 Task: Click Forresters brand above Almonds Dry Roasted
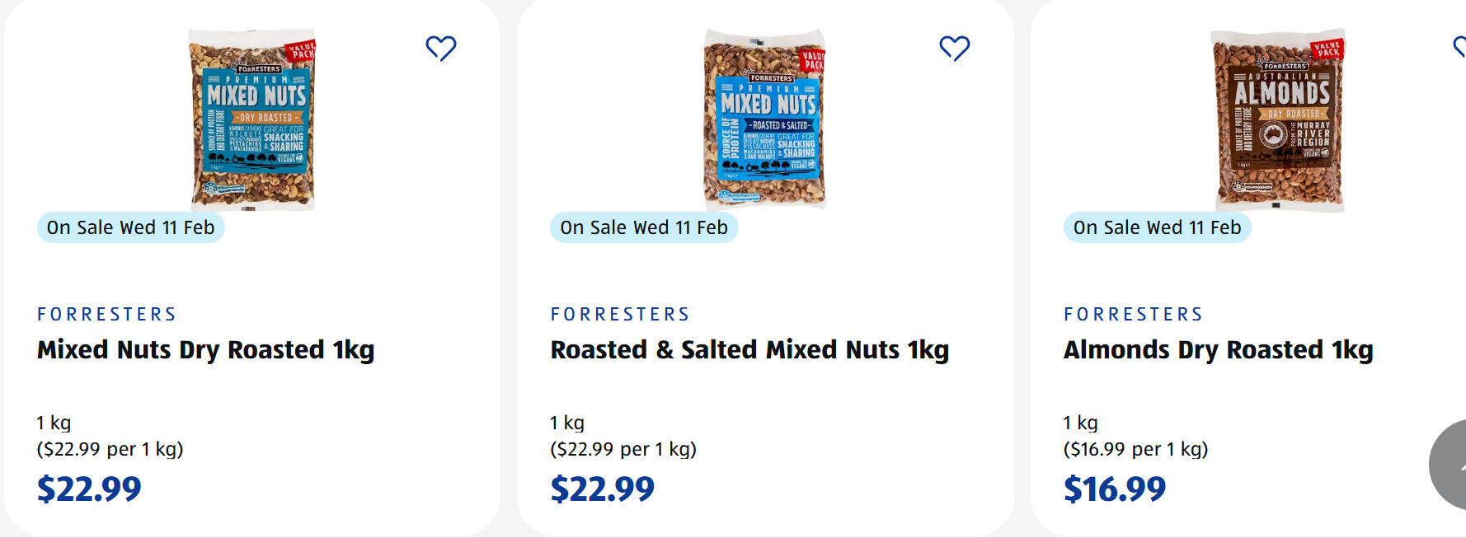[1133, 314]
